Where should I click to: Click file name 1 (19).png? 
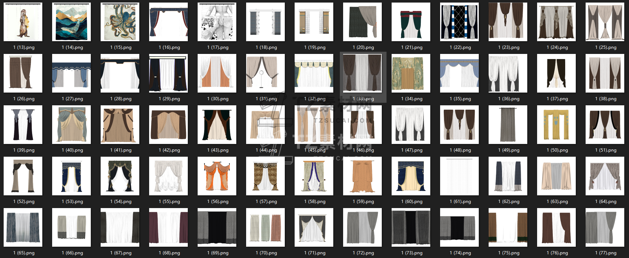click(x=315, y=47)
